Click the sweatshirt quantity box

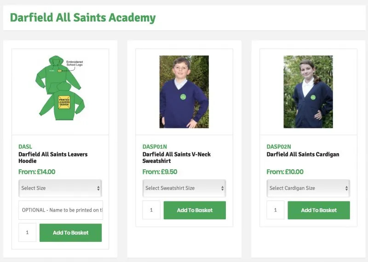[x=151, y=210]
